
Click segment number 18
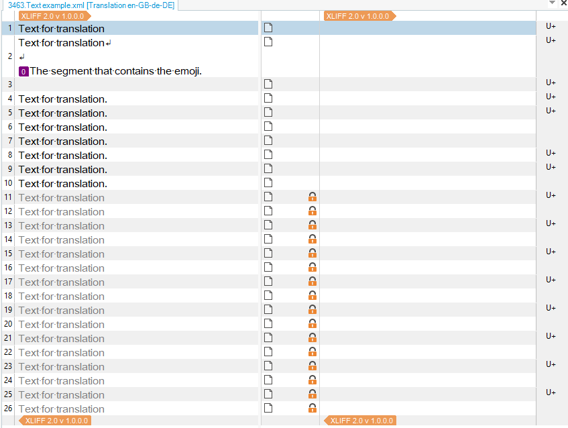click(8, 295)
